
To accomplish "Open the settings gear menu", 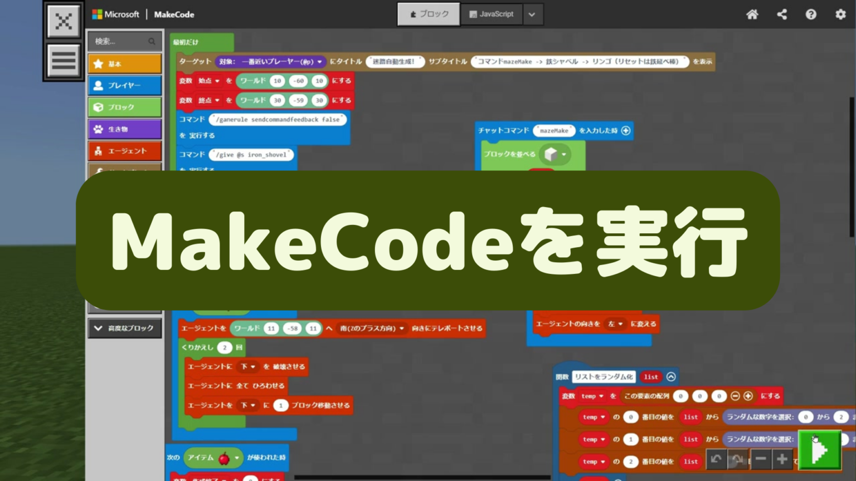I will 840,15.
